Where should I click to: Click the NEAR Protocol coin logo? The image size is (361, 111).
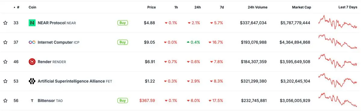32,23
